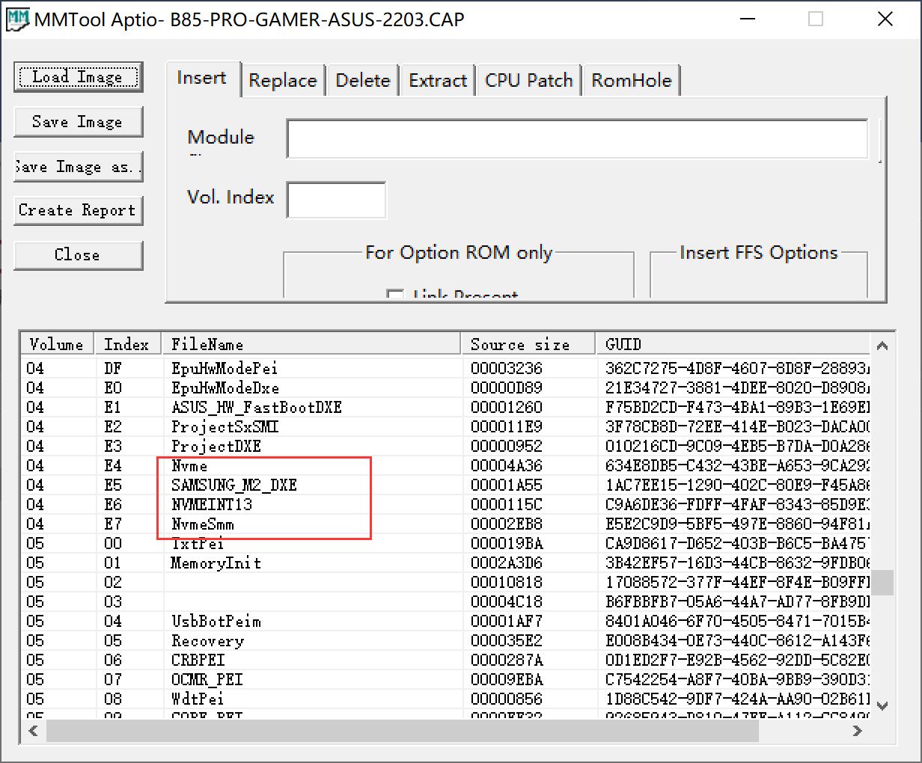The width and height of the screenshot is (922, 763).
Task: Switch to the Replace tab
Action: click(x=282, y=81)
